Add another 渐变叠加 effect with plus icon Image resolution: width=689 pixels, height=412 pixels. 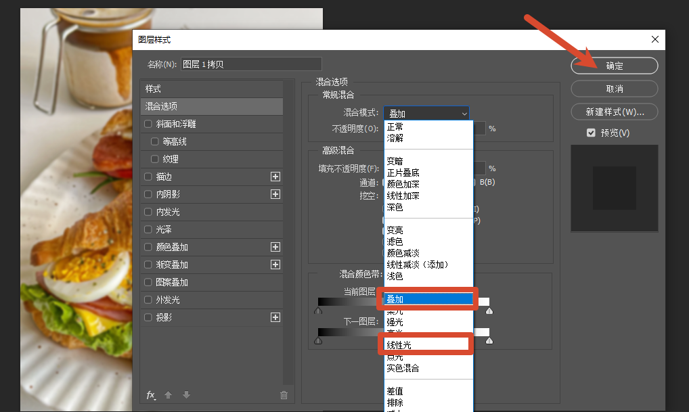coord(275,265)
